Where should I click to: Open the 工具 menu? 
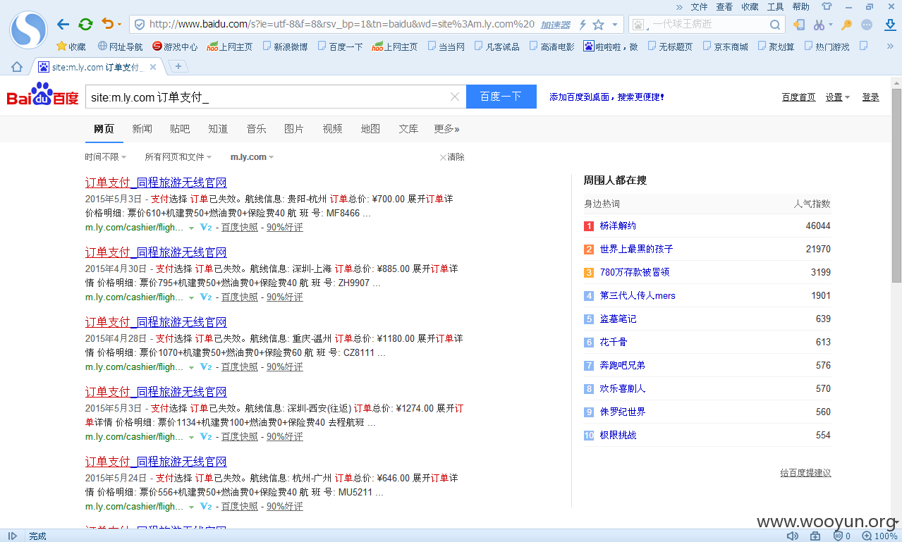pos(775,6)
